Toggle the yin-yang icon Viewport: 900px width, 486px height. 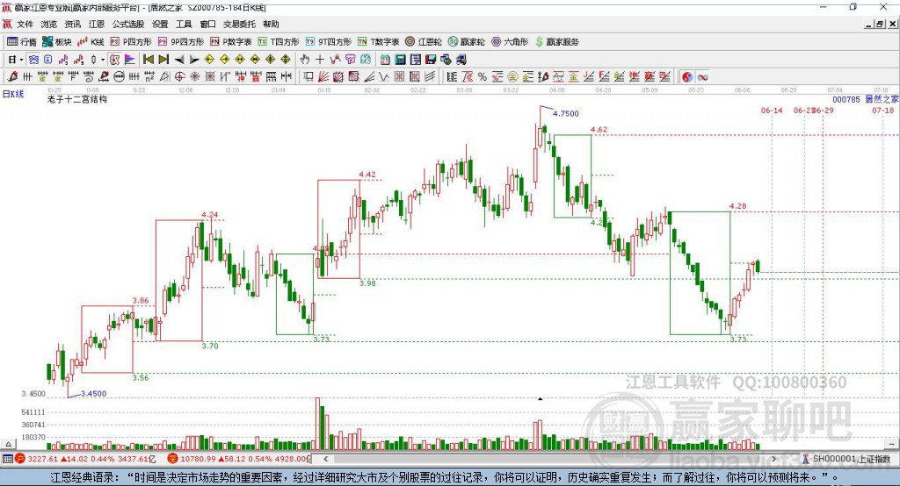click(687, 77)
